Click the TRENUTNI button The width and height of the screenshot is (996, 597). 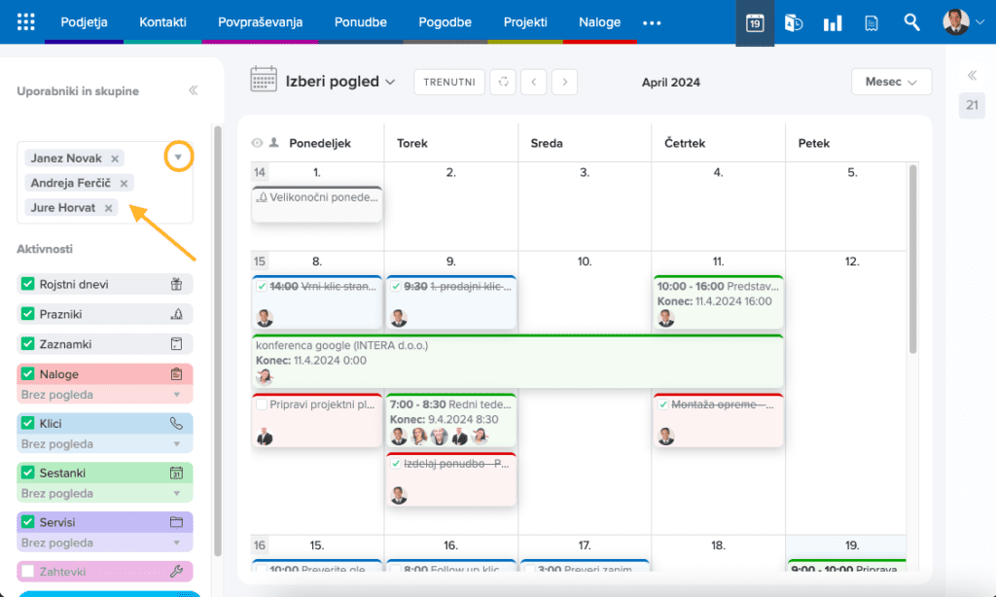[x=448, y=82]
